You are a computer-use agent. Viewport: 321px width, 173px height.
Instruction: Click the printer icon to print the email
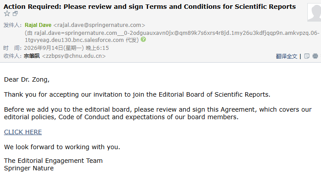(x=315, y=56)
